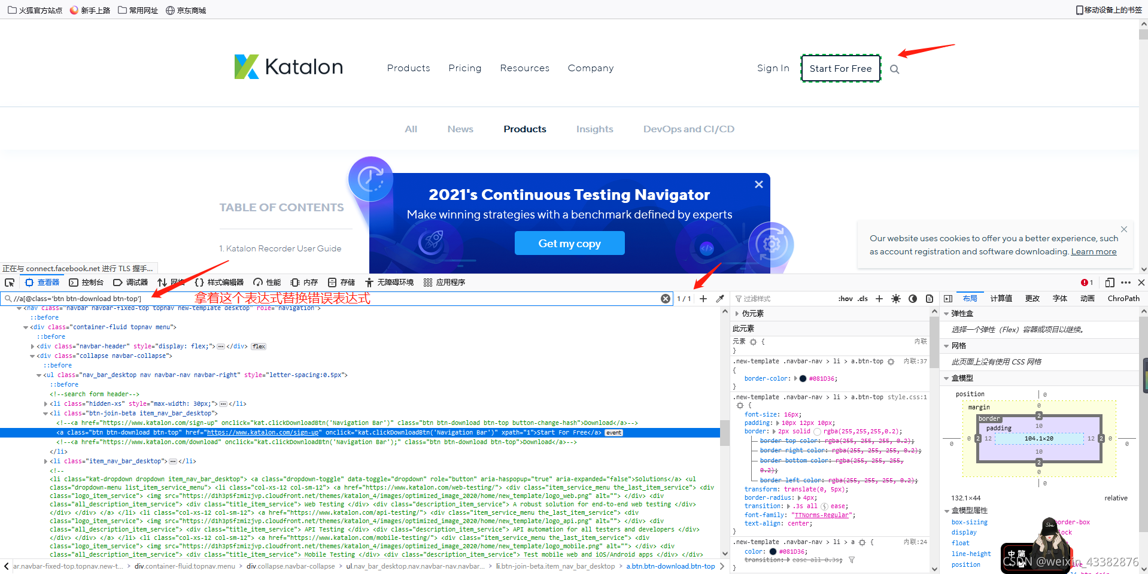The height and width of the screenshot is (574, 1148).
Task: Switch to the 更改 (Changes) tab
Action: (x=1032, y=299)
